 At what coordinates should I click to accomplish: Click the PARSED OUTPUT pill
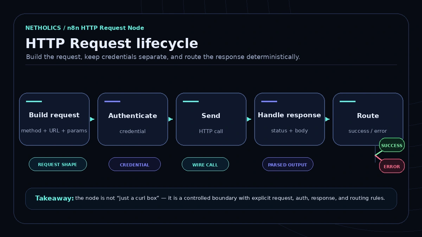tap(288, 164)
